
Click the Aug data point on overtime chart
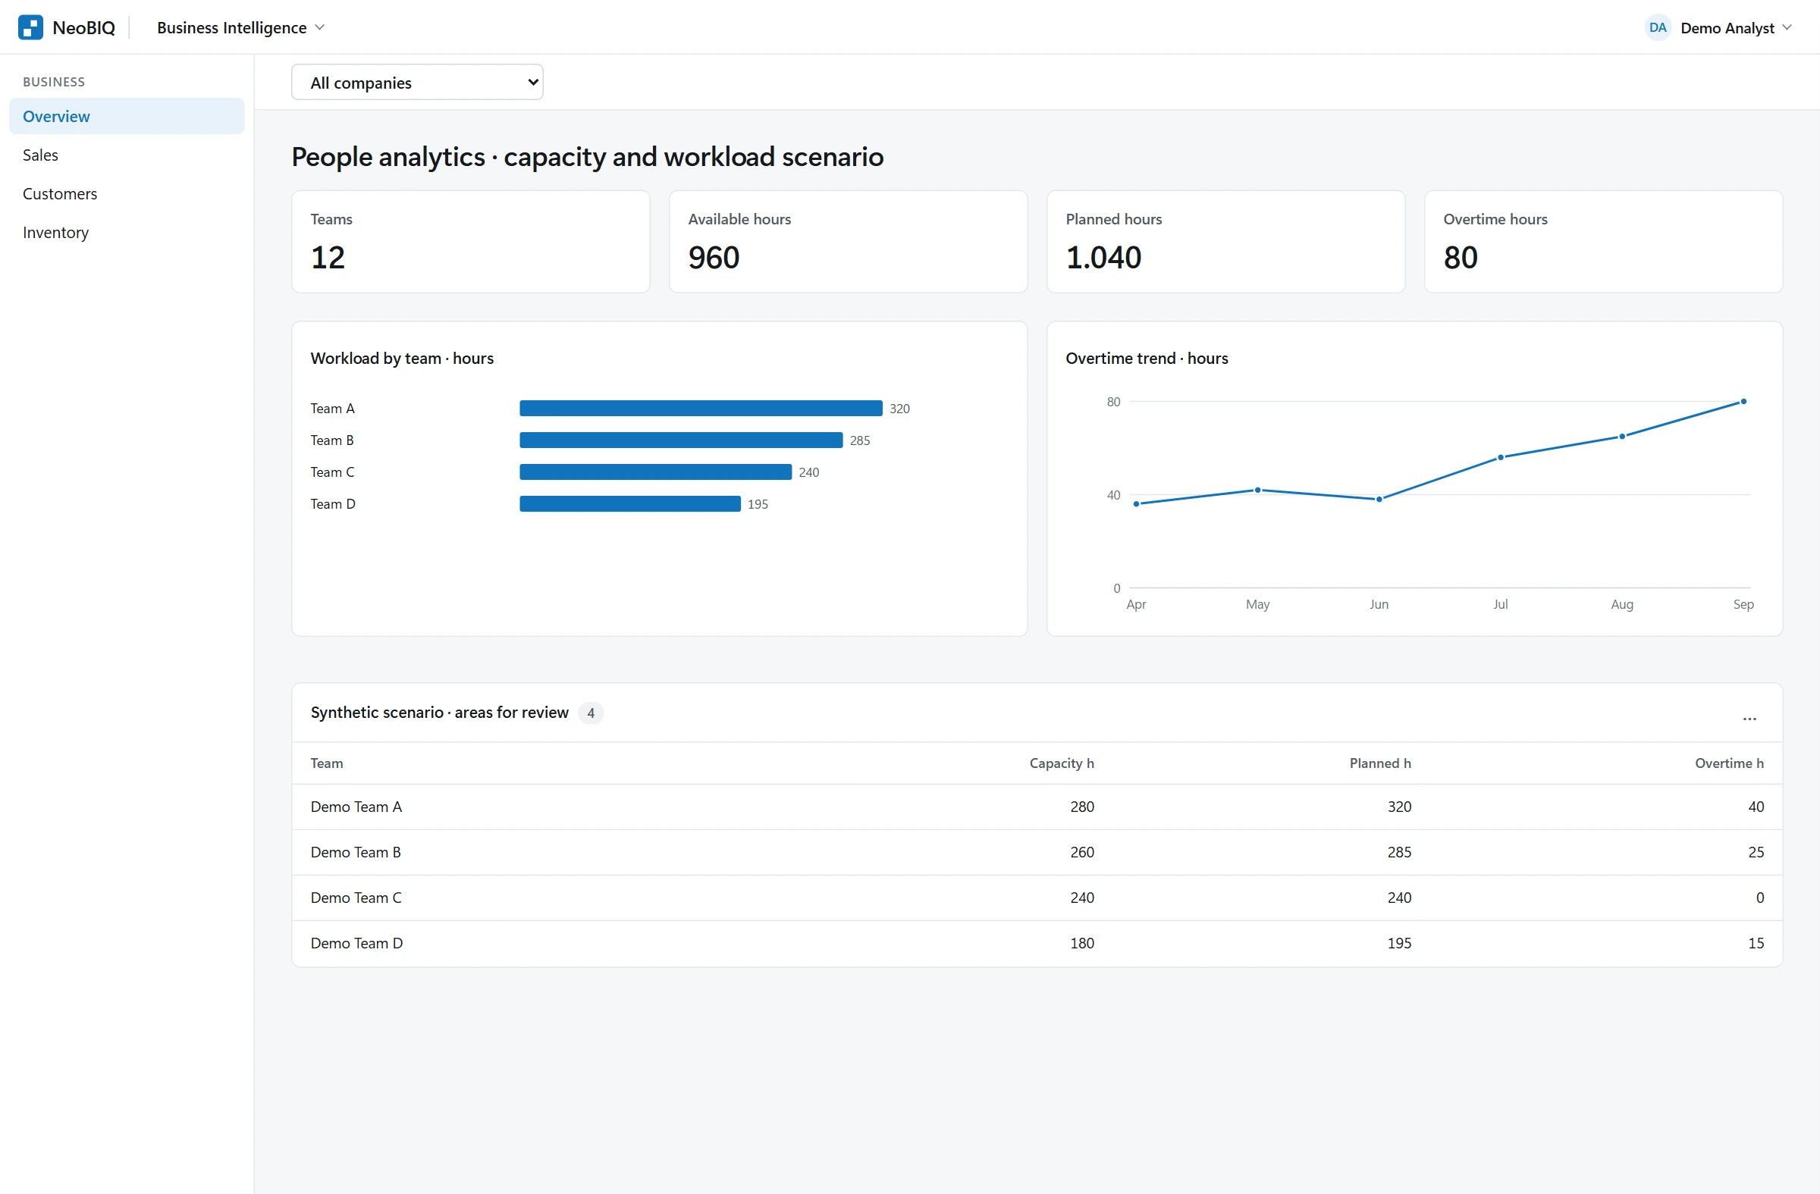pyautogui.click(x=1621, y=437)
